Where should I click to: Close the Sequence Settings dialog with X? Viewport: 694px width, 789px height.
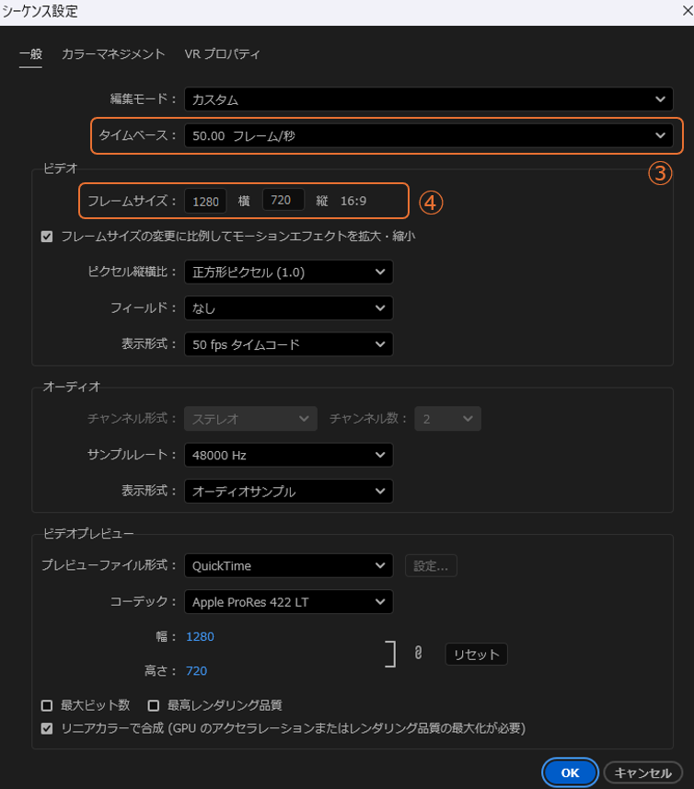pos(680,11)
